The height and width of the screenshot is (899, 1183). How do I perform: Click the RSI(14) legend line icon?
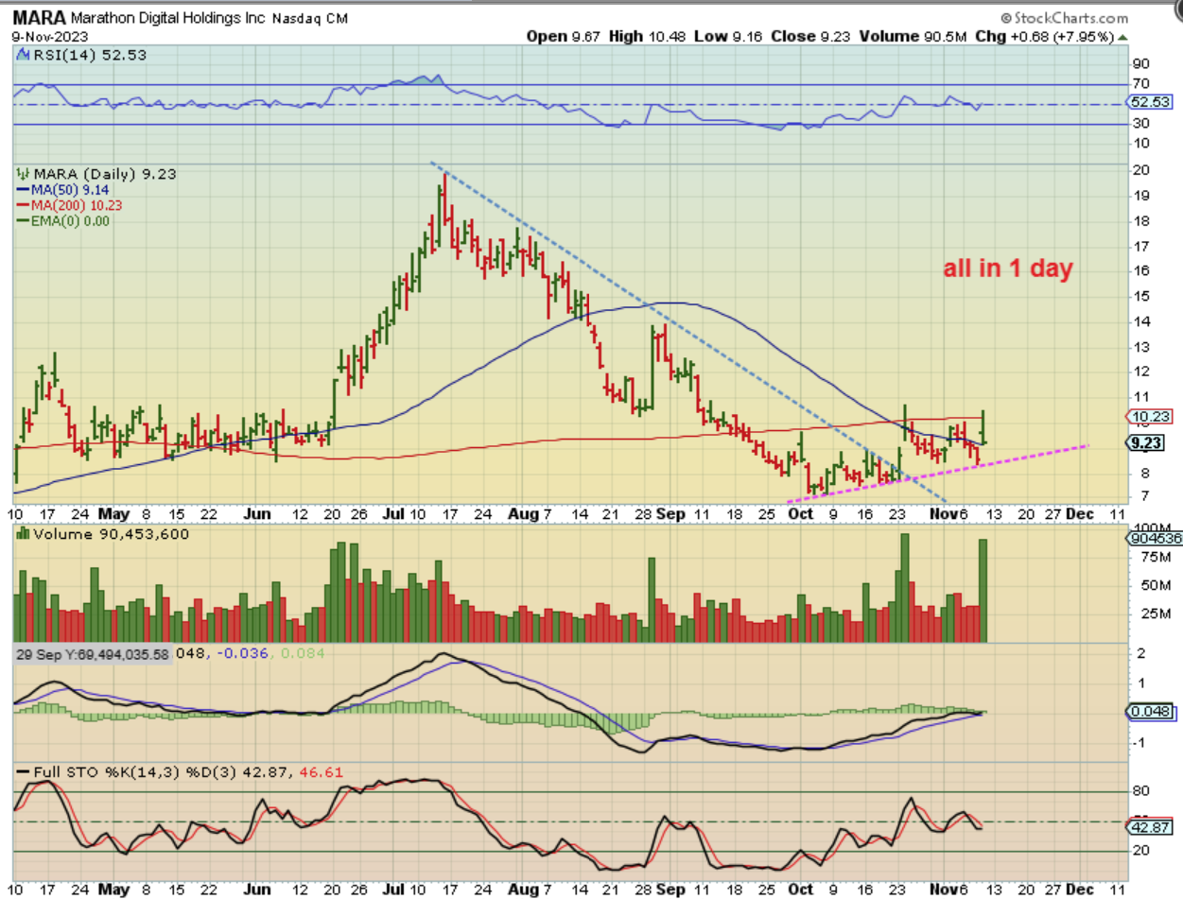(x=21, y=55)
